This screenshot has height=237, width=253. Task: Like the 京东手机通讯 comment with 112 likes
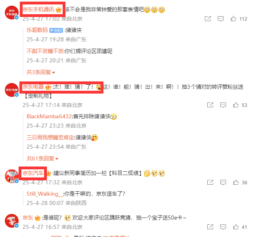coord(233,19)
